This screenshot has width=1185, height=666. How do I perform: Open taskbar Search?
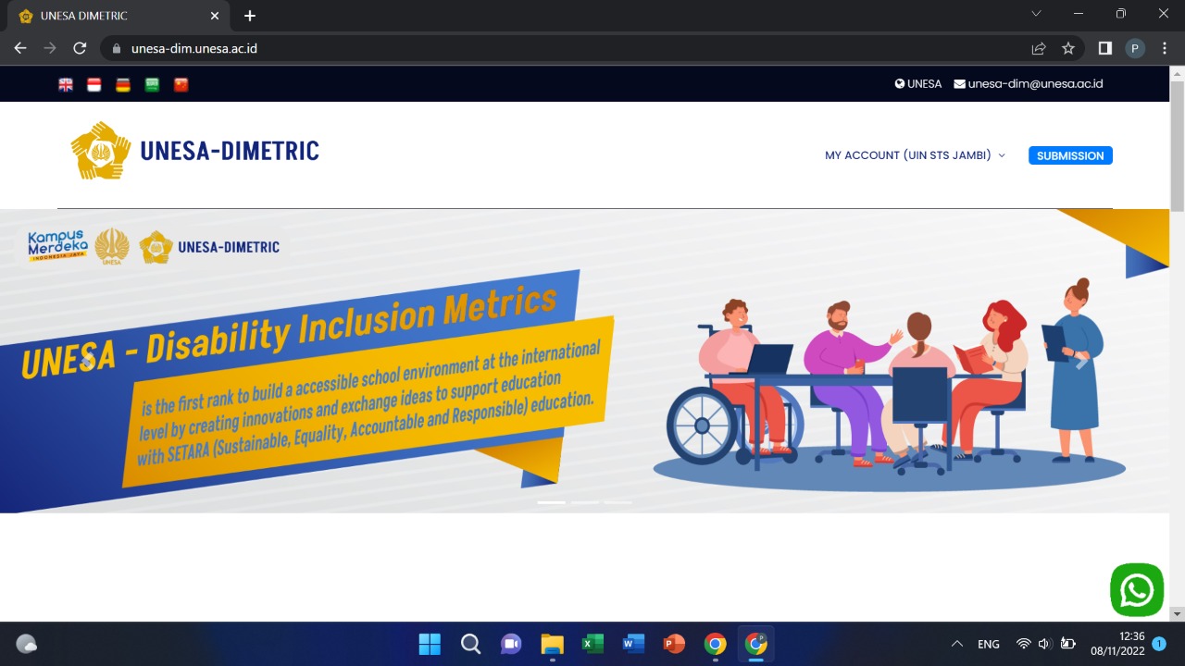tap(470, 644)
